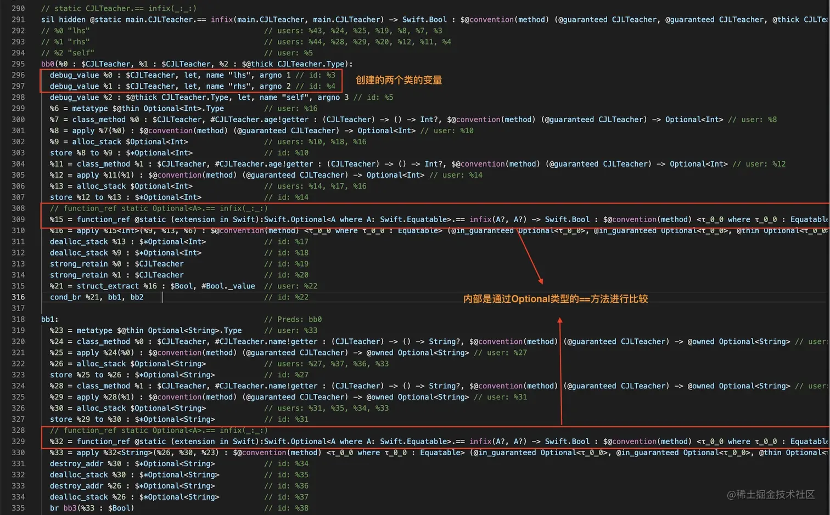830x515 pixels.
Task: Click '%11 = class_method %1' age getter line
Action: point(417,163)
